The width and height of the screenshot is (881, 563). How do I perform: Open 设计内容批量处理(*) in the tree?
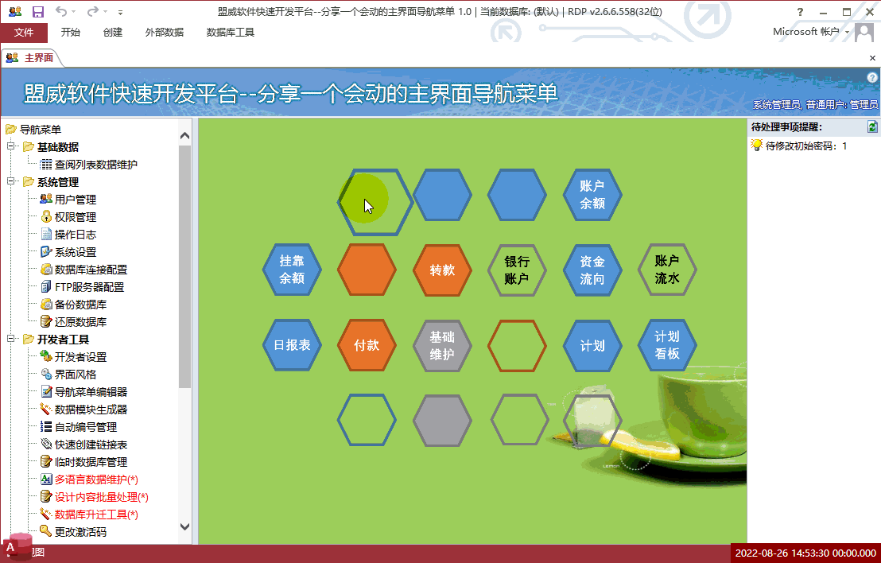point(101,497)
